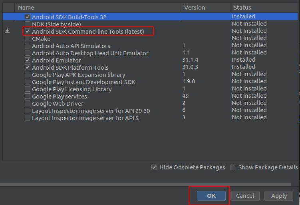Viewport: 300px width, 205px height.
Task: Click Installed status of Android SDK Platform-Tools
Action: coord(243,67)
